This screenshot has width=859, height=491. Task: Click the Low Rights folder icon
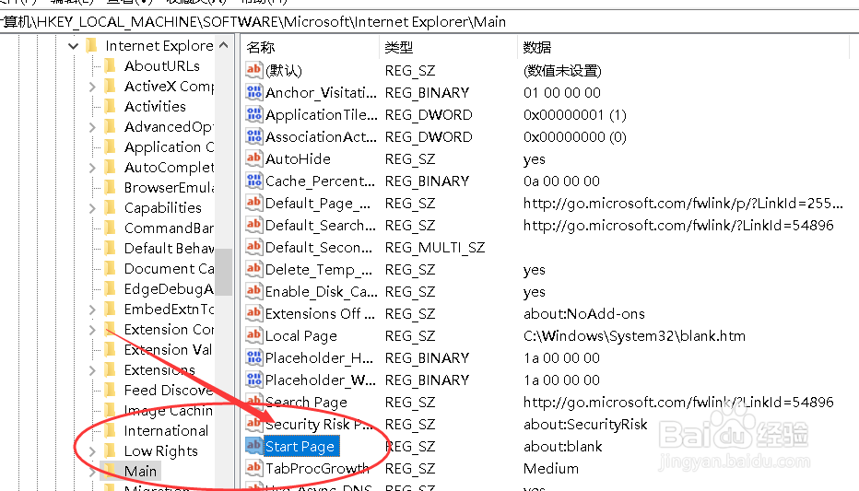(x=110, y=451)
